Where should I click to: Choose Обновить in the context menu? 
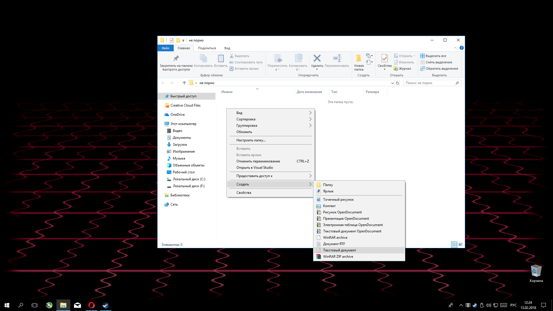click(x=270, y=132)
